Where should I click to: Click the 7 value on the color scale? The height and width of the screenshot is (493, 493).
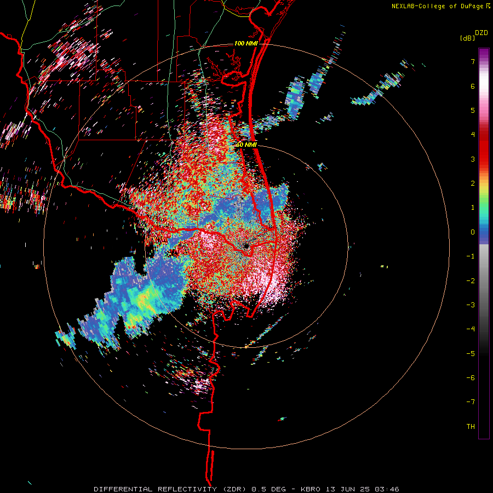point(473,61)
